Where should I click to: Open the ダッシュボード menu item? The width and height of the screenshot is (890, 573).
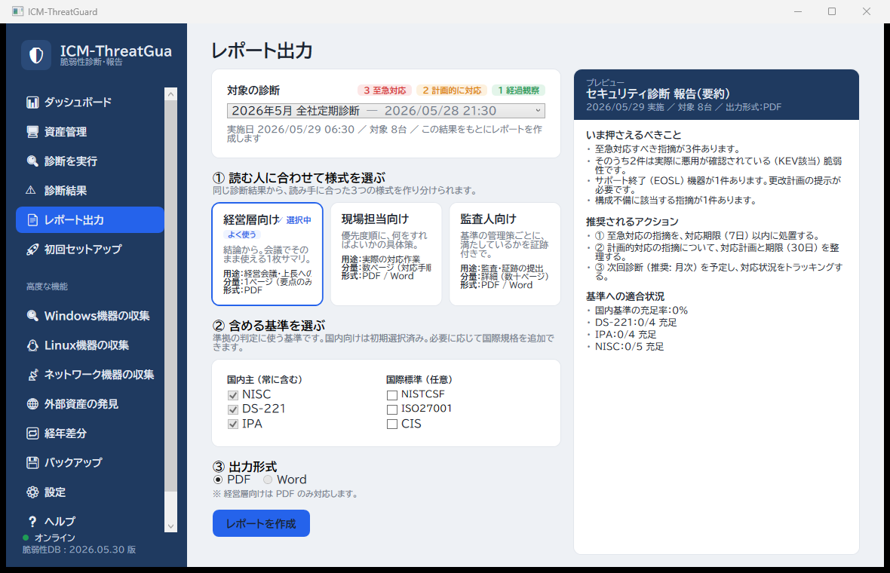coord(90,102)
